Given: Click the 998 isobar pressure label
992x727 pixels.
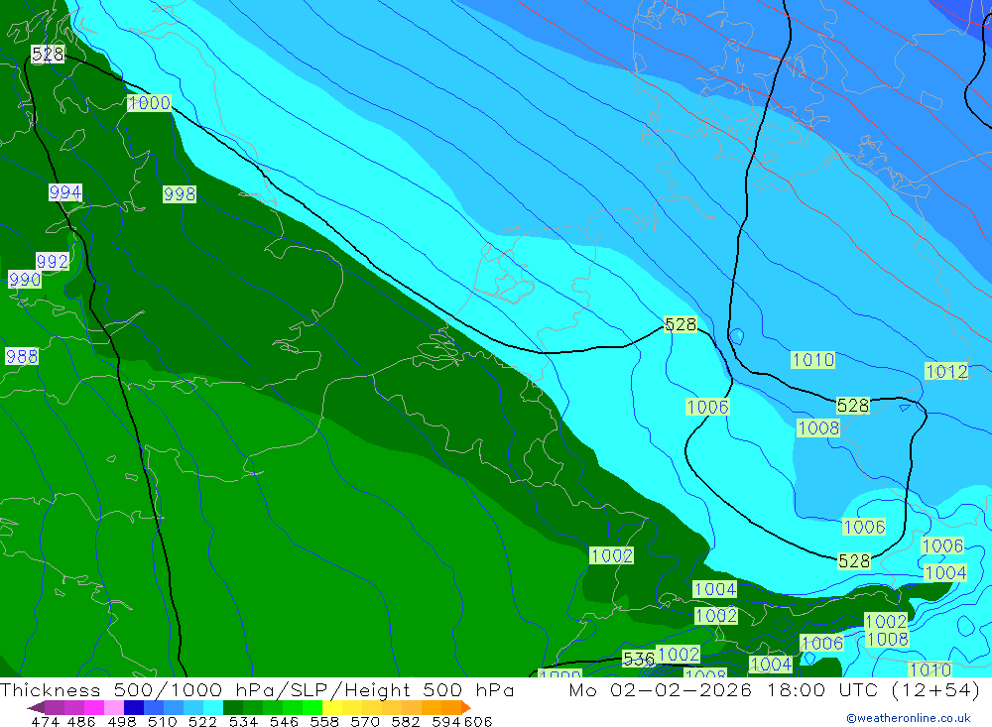Looking at the screenshot, I should point(180,194).
